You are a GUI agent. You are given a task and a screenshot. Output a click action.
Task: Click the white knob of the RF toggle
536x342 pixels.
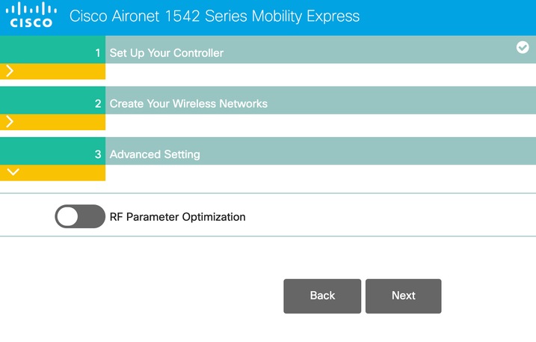(68, 217)
